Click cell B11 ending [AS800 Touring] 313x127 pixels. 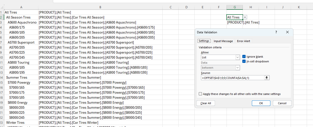[x=100, y=62]
